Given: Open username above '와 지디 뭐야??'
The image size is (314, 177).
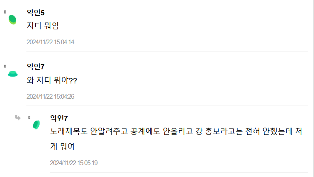Looking at the screenshot, I should tap(36, 67).
